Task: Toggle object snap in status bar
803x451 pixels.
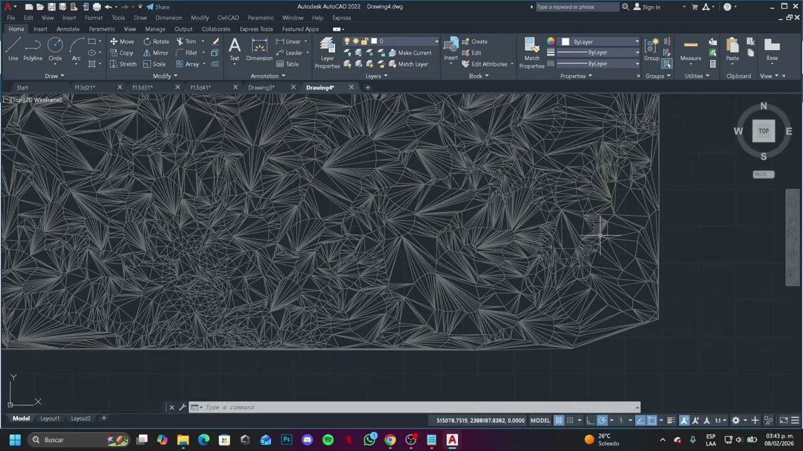Action: [x=652, y=420]
